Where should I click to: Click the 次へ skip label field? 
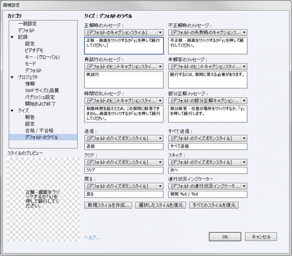tap(208, 170)
